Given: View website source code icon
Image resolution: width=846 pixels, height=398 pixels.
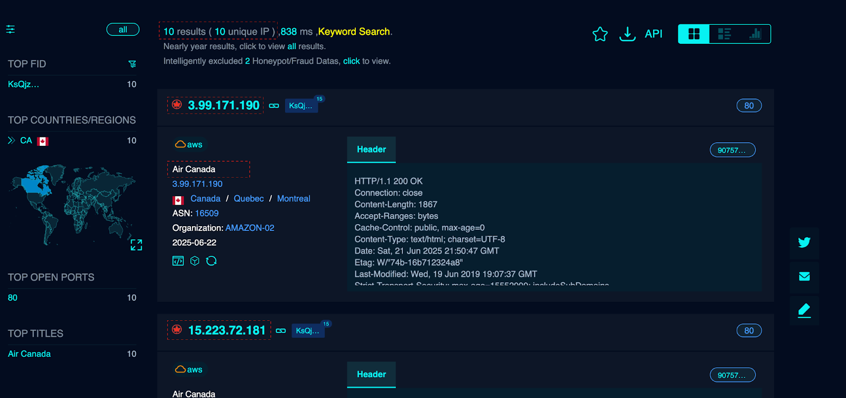Looking at the screenshot, I should pos(178,261).
